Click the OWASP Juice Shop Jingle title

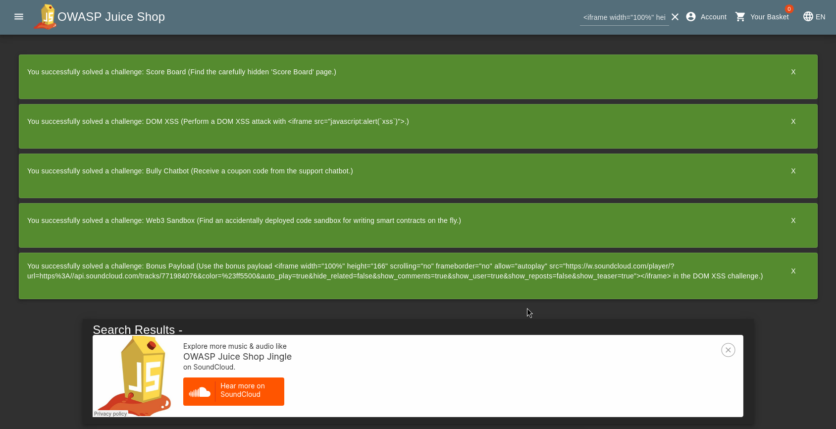237,357
